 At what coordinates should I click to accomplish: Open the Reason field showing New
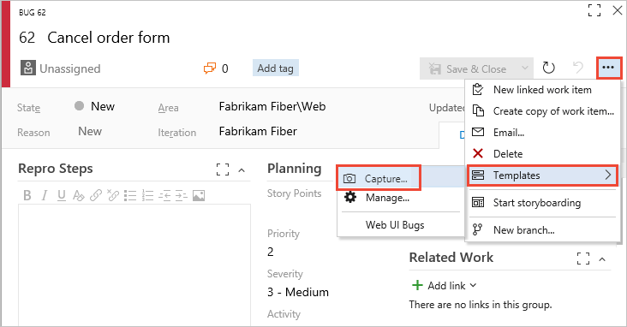point(90,131)
